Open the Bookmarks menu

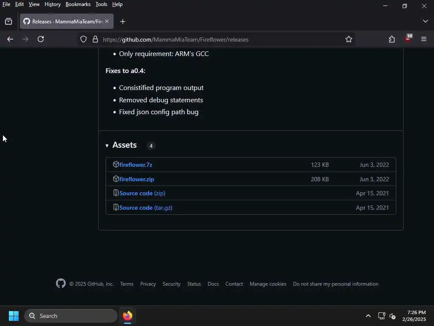coord(78,4)
